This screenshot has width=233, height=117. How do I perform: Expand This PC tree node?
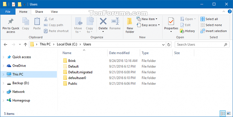coord(3,74)
